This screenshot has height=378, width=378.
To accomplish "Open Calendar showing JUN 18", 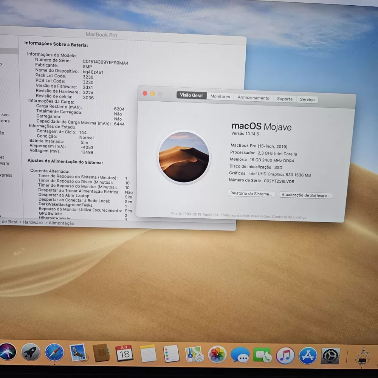I will point(124,353).
